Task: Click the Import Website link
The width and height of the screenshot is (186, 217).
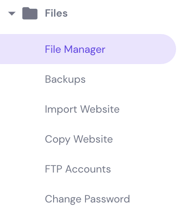Action: pos(82,109)
